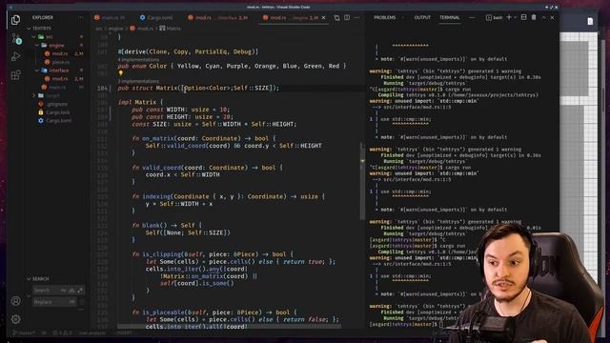Open Explorer panel more actions ellipsis
610x343 pixels.
(x=80, y=17)
